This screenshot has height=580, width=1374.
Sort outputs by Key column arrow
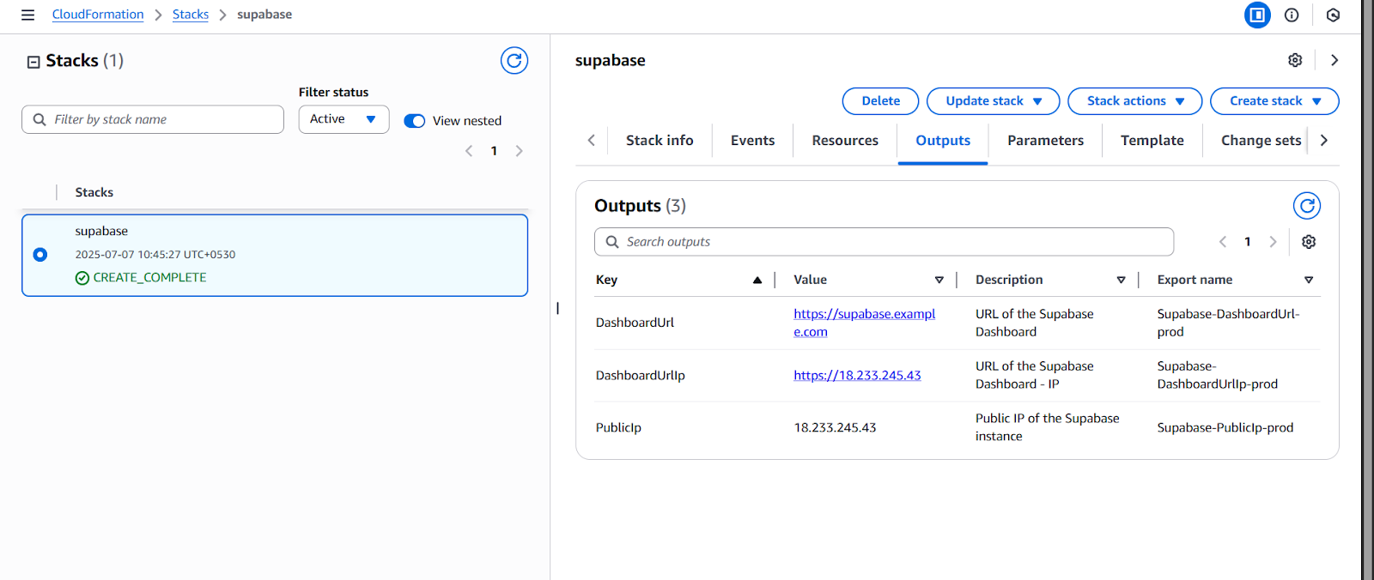[757, 280]
